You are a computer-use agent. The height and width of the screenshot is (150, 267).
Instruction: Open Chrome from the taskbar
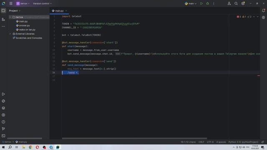(30, 147)
